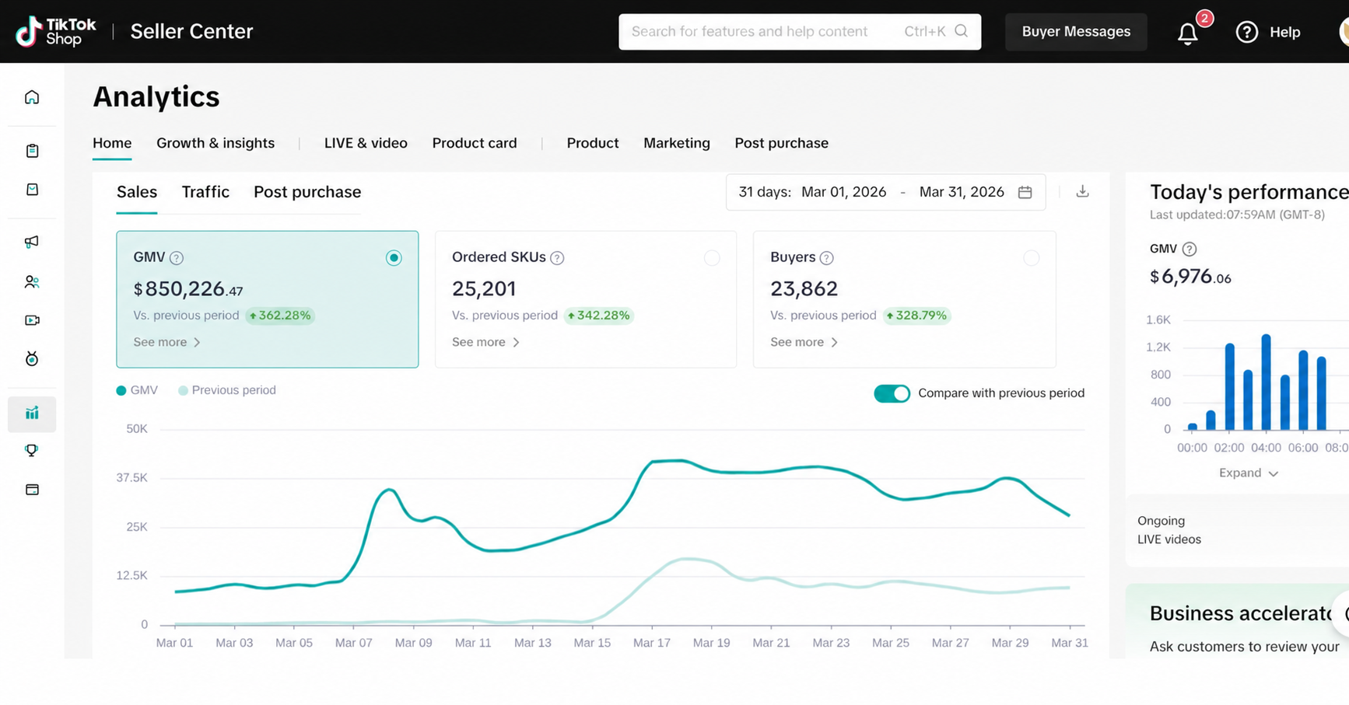Click the Help question mark icon
The image size is (1349, 705).
[1247, 32]
